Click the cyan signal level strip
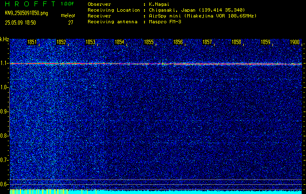The width and height of the screenshot is (306, 194). (x=156, y=192)
